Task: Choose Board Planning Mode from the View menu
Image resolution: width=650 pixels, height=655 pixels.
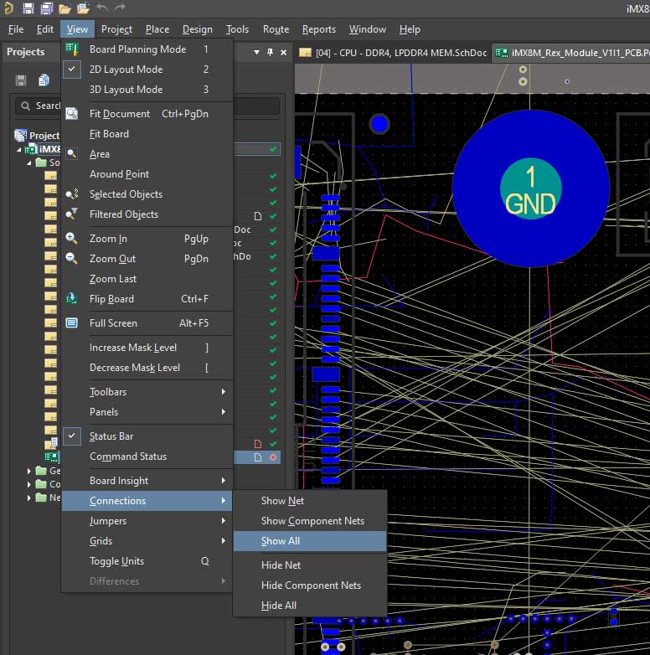Action: [137, 49]
